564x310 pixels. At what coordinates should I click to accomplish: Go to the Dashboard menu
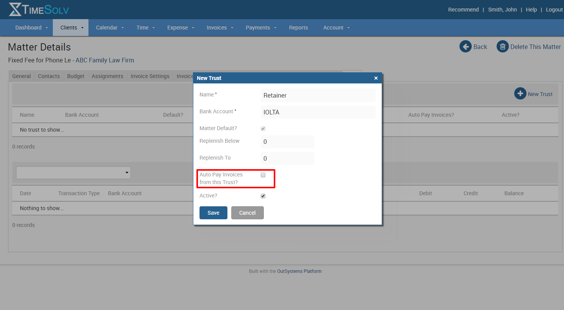click(28, 27)
